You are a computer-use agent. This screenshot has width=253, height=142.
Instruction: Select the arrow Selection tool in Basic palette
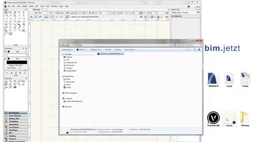coord(6,12)
